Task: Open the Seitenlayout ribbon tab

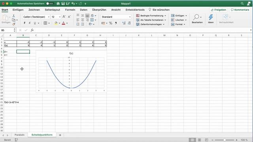Action: (x=53, y=10)
